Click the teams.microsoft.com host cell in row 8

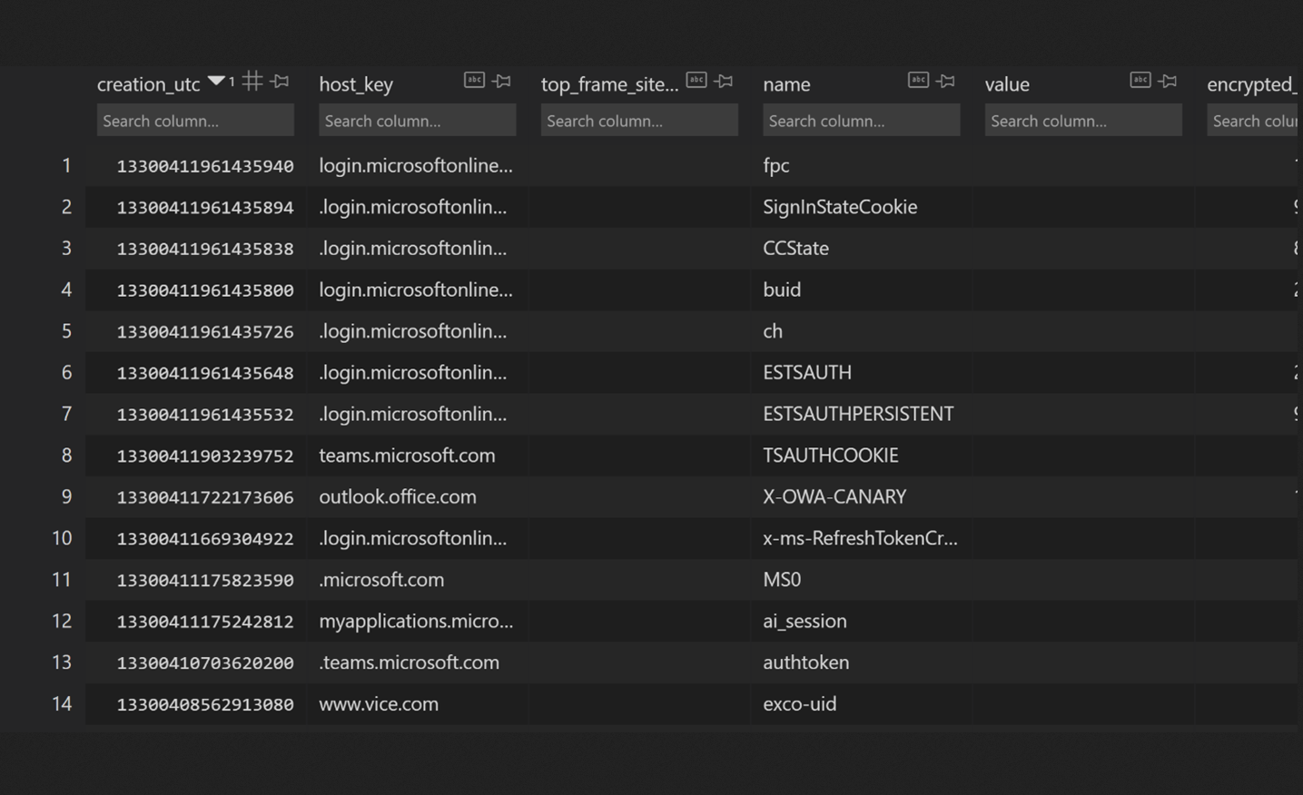[407, 455]
